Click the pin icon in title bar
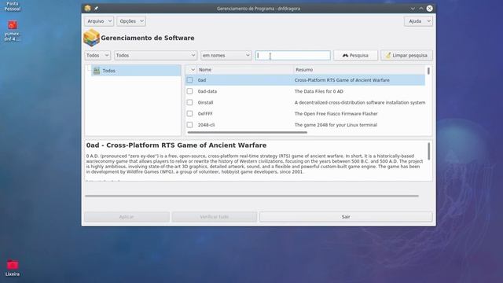Screen dimensions: 503x283 tap(96, 9)
